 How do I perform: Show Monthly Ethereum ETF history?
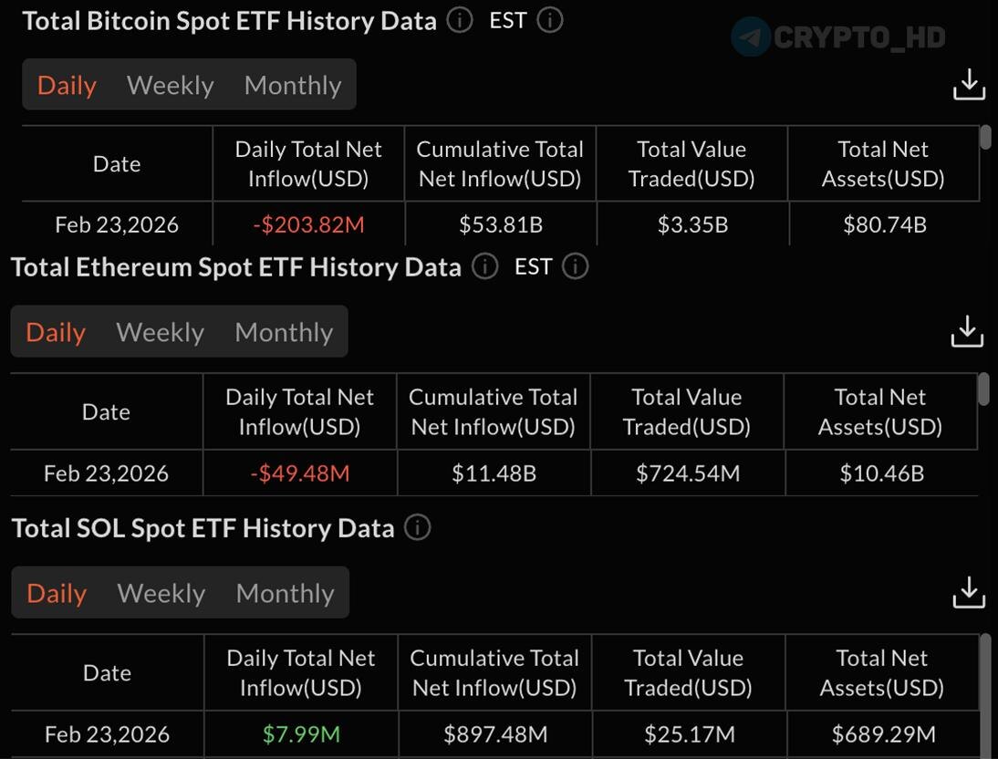point(284,333)
